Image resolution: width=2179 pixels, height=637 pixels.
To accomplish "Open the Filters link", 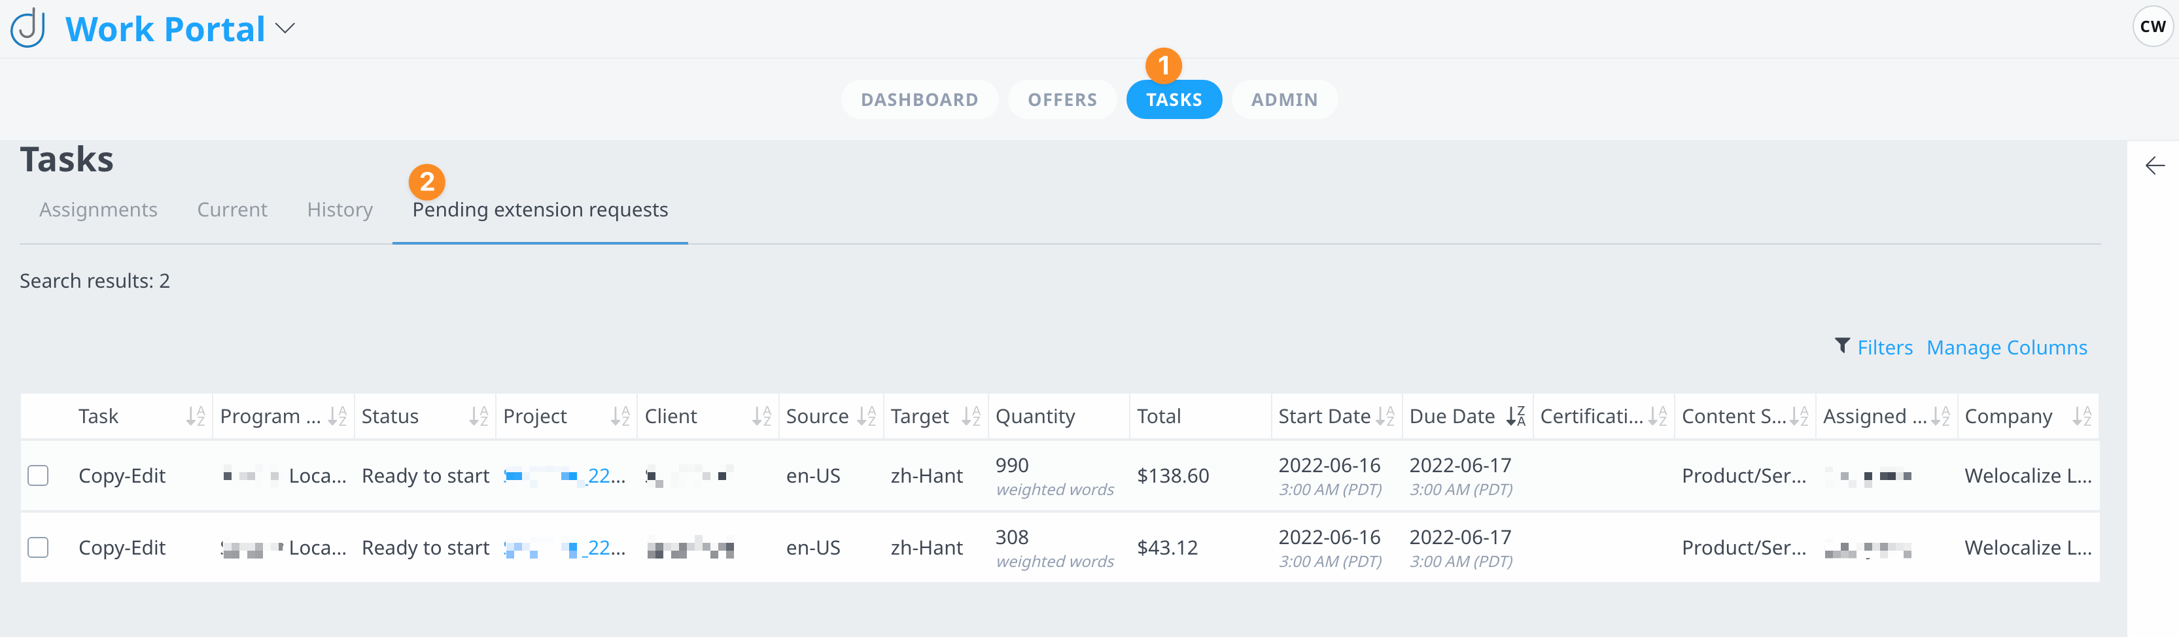I will pyautogui.click(x=1884, y=348).
